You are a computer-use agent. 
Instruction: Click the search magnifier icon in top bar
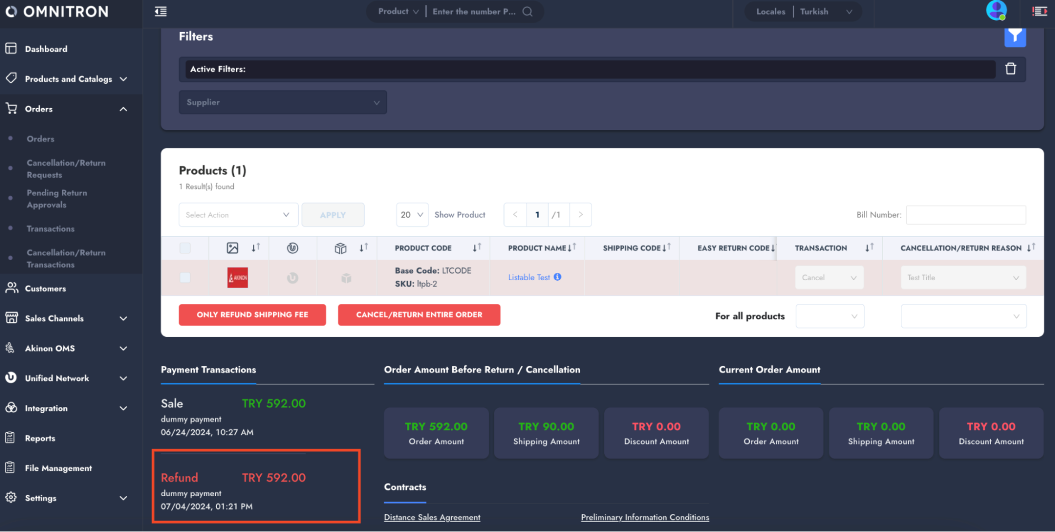click(x=527, y=12)
